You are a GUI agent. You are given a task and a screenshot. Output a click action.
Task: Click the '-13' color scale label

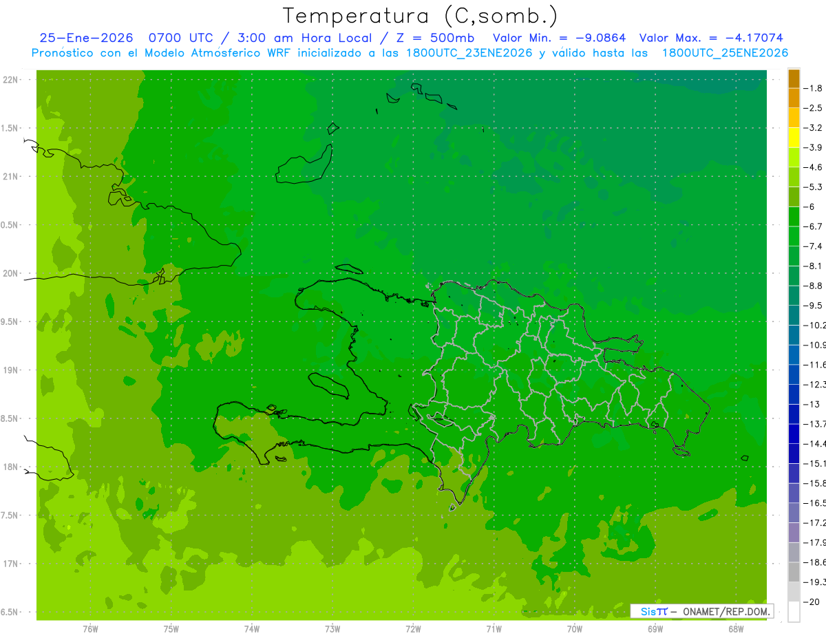(x=810, y=405)
